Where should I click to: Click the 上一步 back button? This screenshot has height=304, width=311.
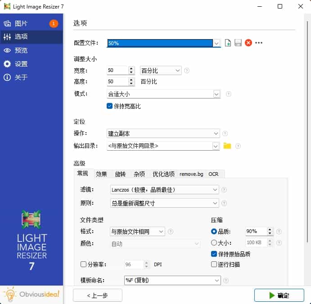pyautogui.click(x=98, y=295)
